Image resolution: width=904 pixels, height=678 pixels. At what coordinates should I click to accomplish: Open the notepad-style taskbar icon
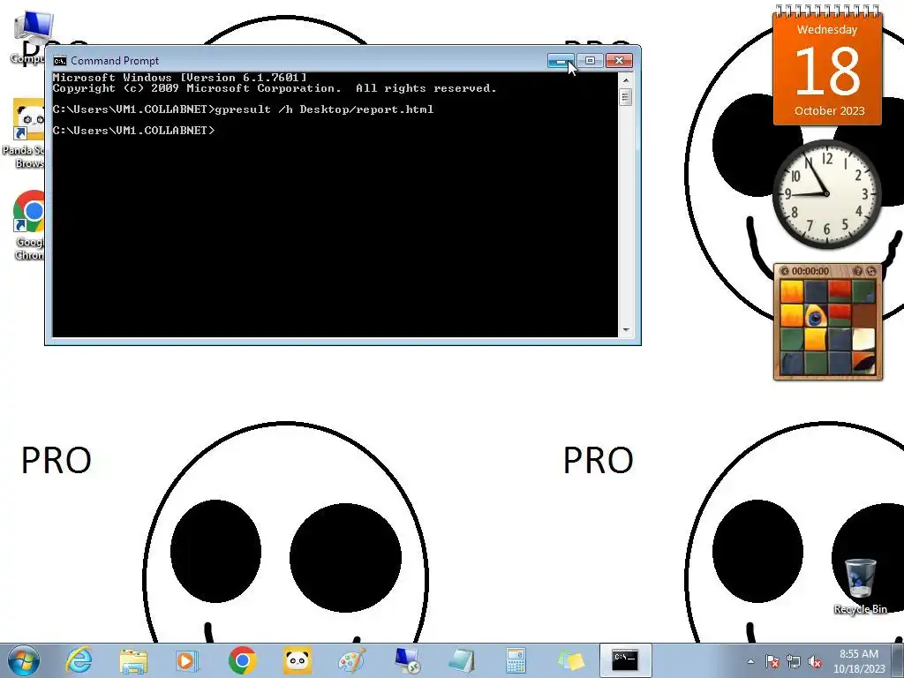coord(462,660)
